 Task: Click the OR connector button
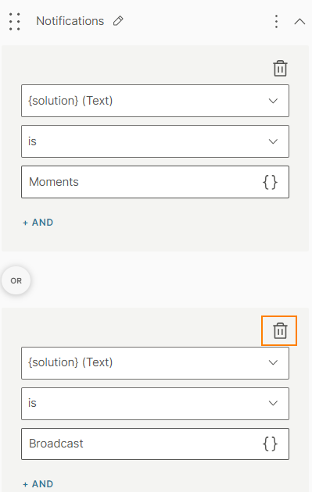16,280
